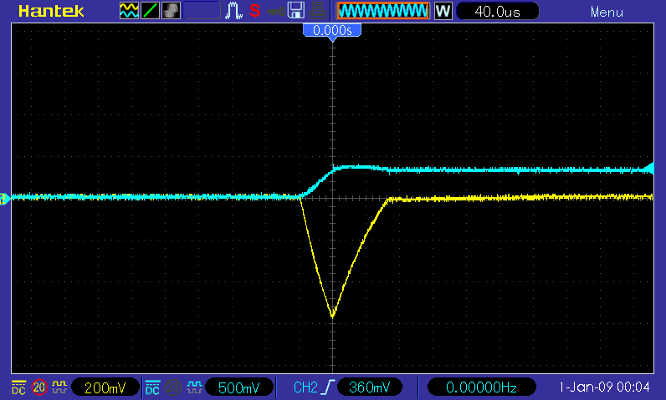This screenshot has height=400, width=666.
Task: Click the 200mV CH1 vertical scale
Action: tap(105, 387)
